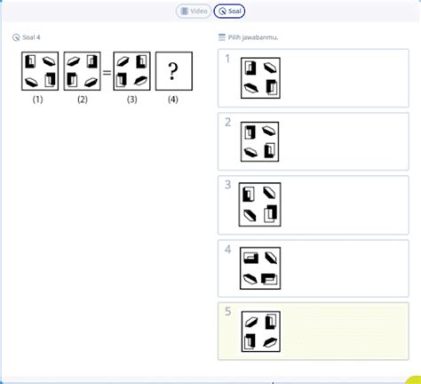Choose answer option 1
Image resolution: width=421 pixels, height=384 pixels.
coord(314,78)
